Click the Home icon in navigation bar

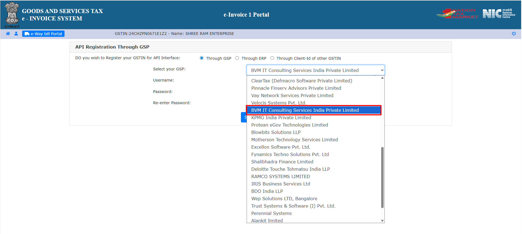pyautogui.click(x=8, y=34)
